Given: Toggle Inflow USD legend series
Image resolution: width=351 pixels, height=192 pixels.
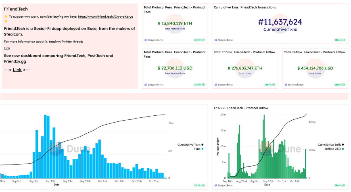Looking at the screenshot, I should click(334, 149).
